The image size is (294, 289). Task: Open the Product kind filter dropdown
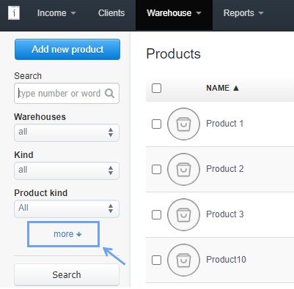click(x=67, y=209)
